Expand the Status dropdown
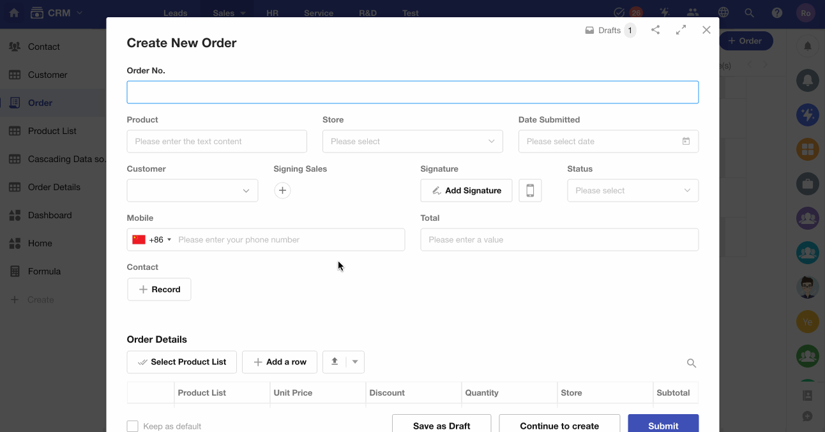This screenshot has height=432, width=825. (x=632, y=190)
